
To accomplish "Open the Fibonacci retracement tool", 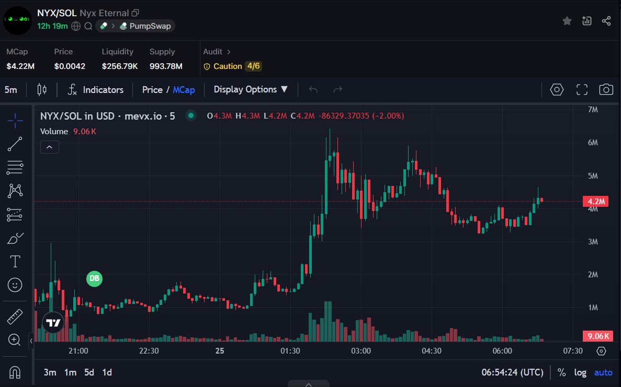I will [x=15, y=168].
